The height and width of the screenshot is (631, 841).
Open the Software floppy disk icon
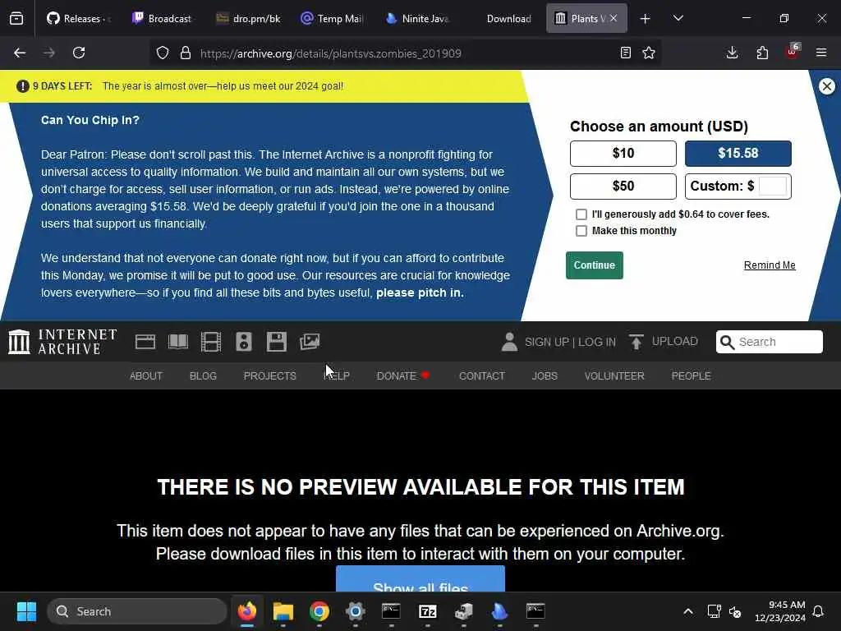(x=277, y=342)
